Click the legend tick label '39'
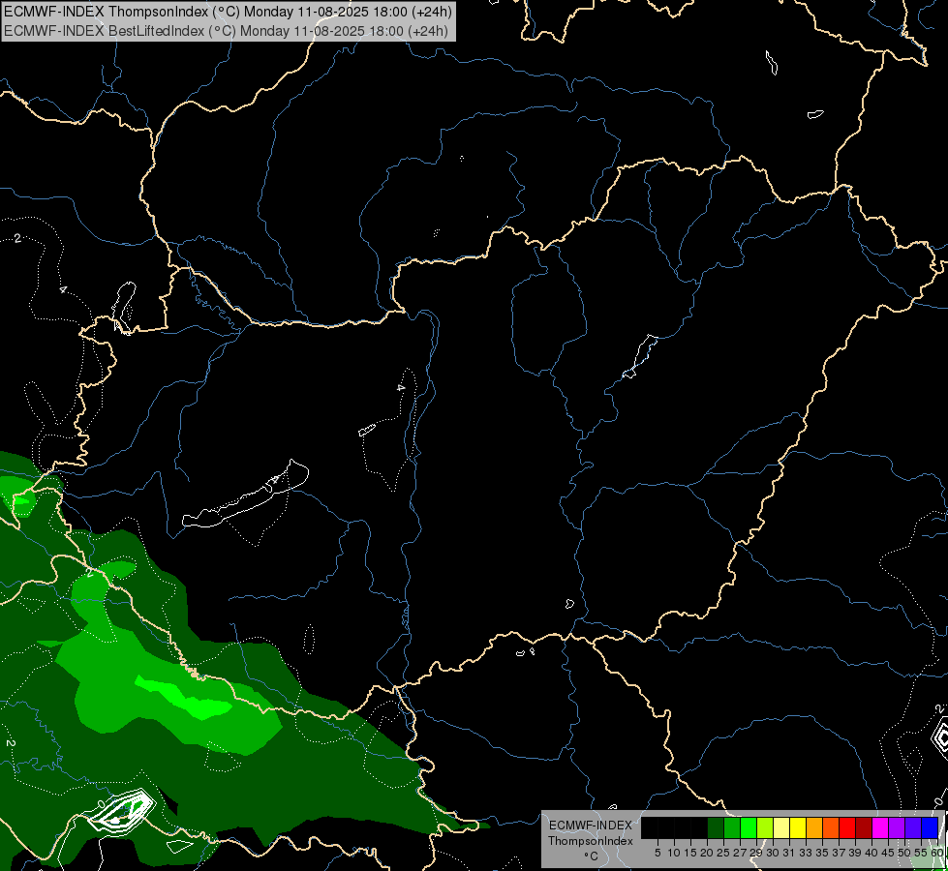This screenshot has width=948, height=871. pyautogui.click(x=855, y=853)
